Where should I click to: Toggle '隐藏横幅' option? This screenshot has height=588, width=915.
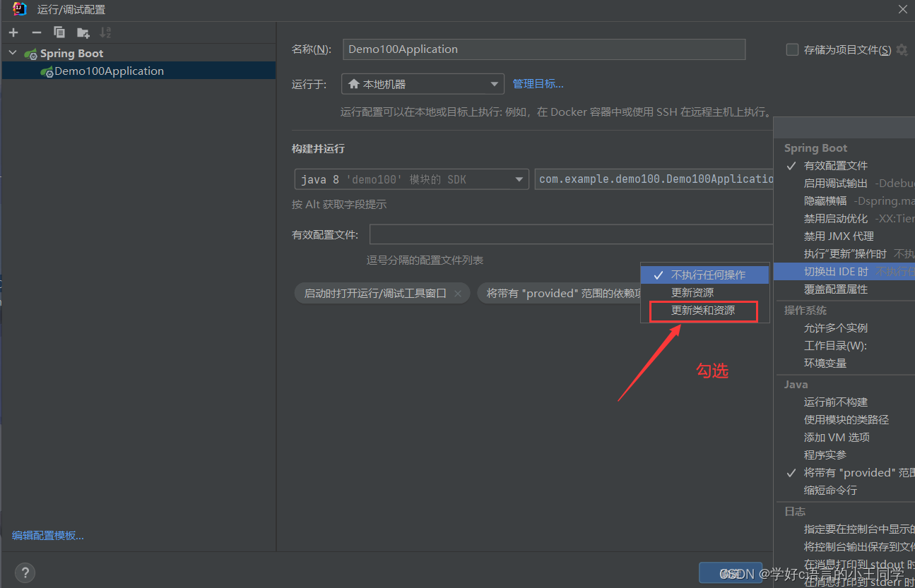tap(845, 201)
